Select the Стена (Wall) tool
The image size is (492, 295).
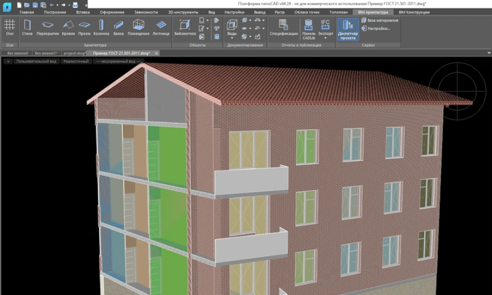[27, 26]
